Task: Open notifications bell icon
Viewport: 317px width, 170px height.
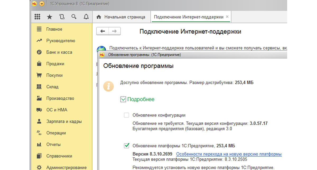Action: 86,17
